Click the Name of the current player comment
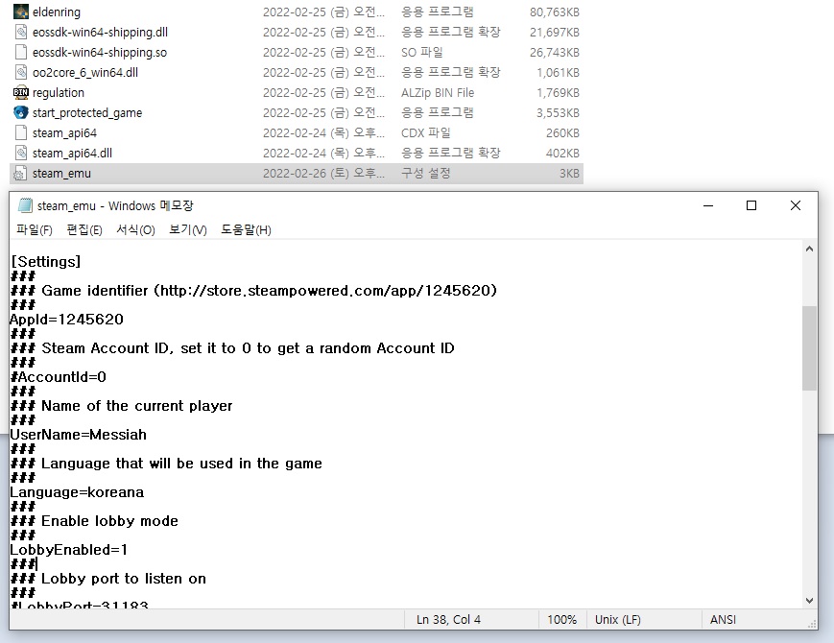 pos(122,406)
